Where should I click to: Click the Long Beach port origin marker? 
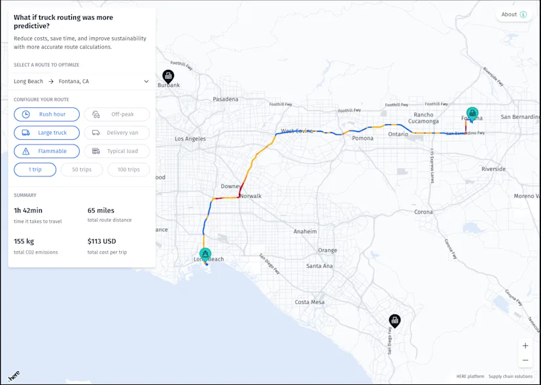coord(205,254)
